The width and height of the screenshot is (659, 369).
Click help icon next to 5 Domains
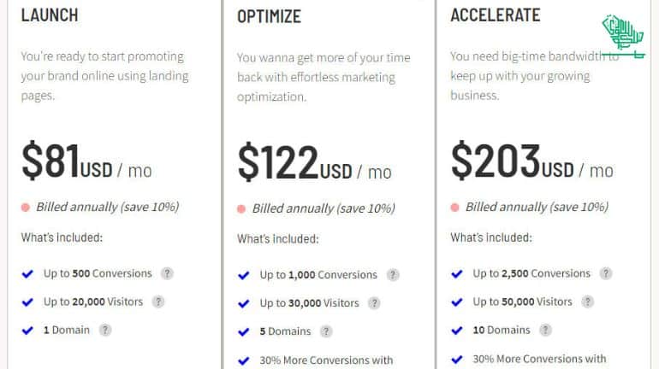click(326, 331)
